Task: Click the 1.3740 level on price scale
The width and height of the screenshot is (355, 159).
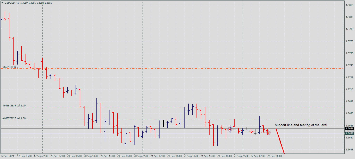Action: [x=349, y=65]
